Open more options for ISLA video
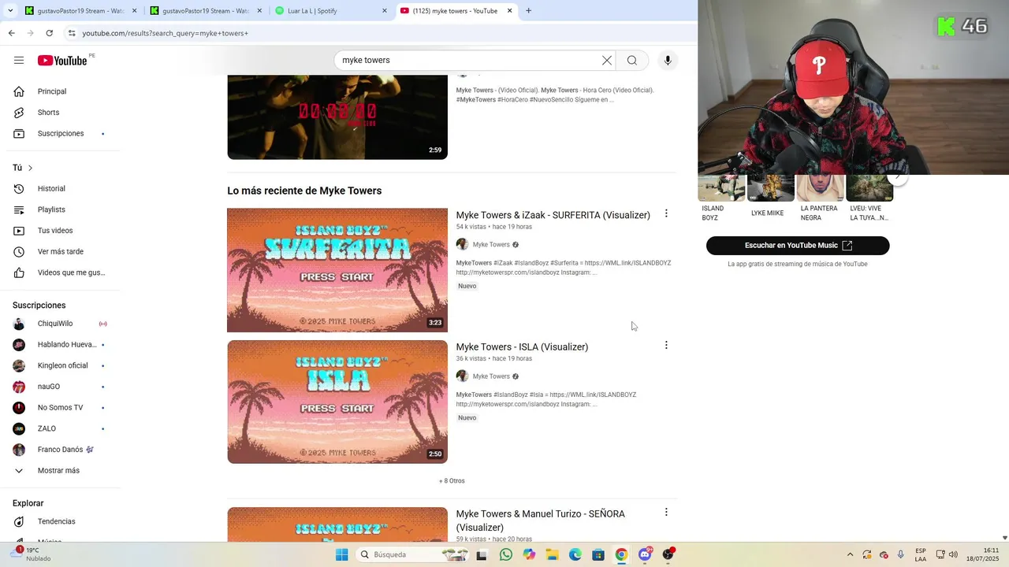Viewport: 1009px width, 567px height. point(666,345)
